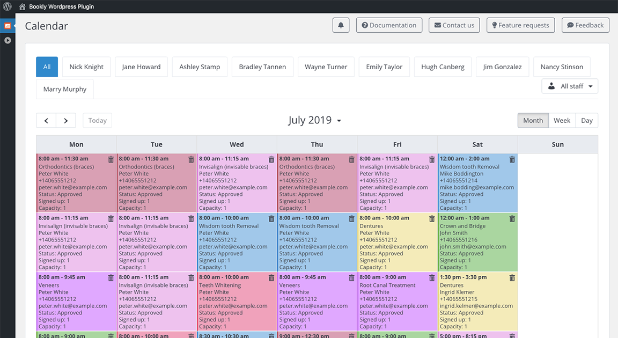Delete Wednesday Teeth Whitening appointment
The image size is (618, 338).
pos(271,278)
